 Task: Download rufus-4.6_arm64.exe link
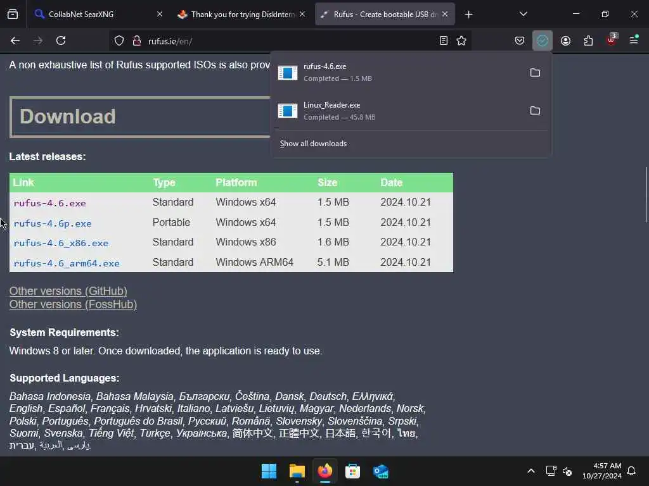67,263
